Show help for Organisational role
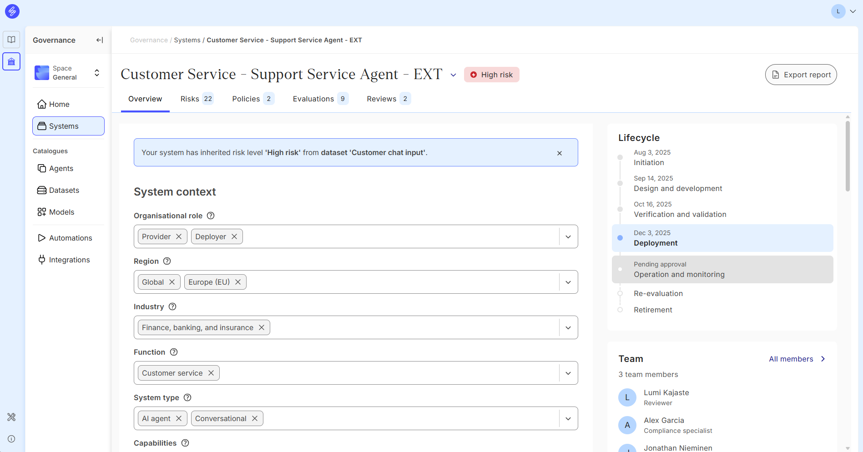863x452 pixels. [x=211, y=216]
